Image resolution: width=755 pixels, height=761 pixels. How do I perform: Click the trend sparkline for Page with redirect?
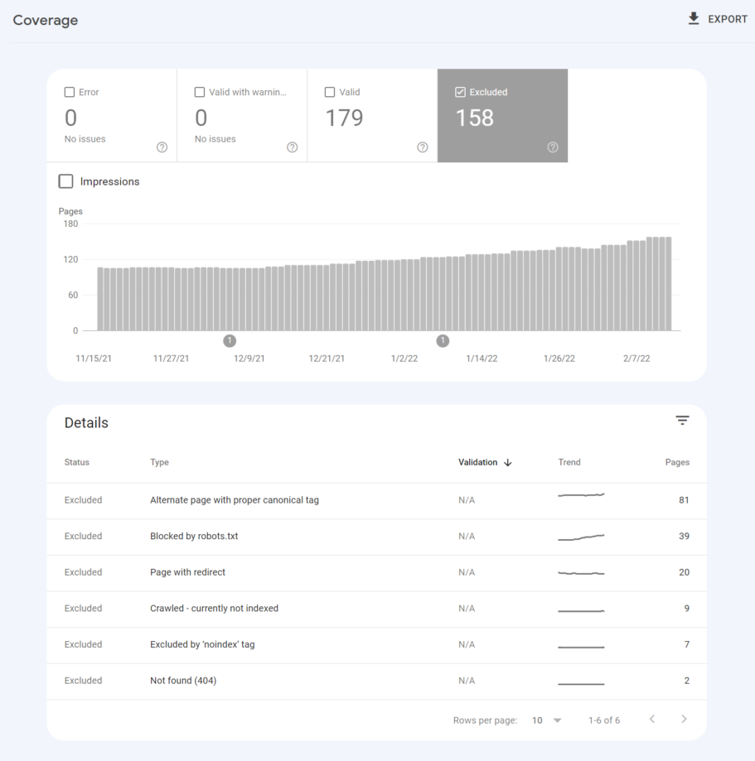click(581, 572)
